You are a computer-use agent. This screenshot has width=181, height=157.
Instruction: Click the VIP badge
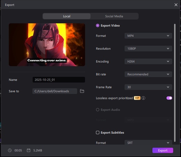pyautogui.click(x=137, y=98)
